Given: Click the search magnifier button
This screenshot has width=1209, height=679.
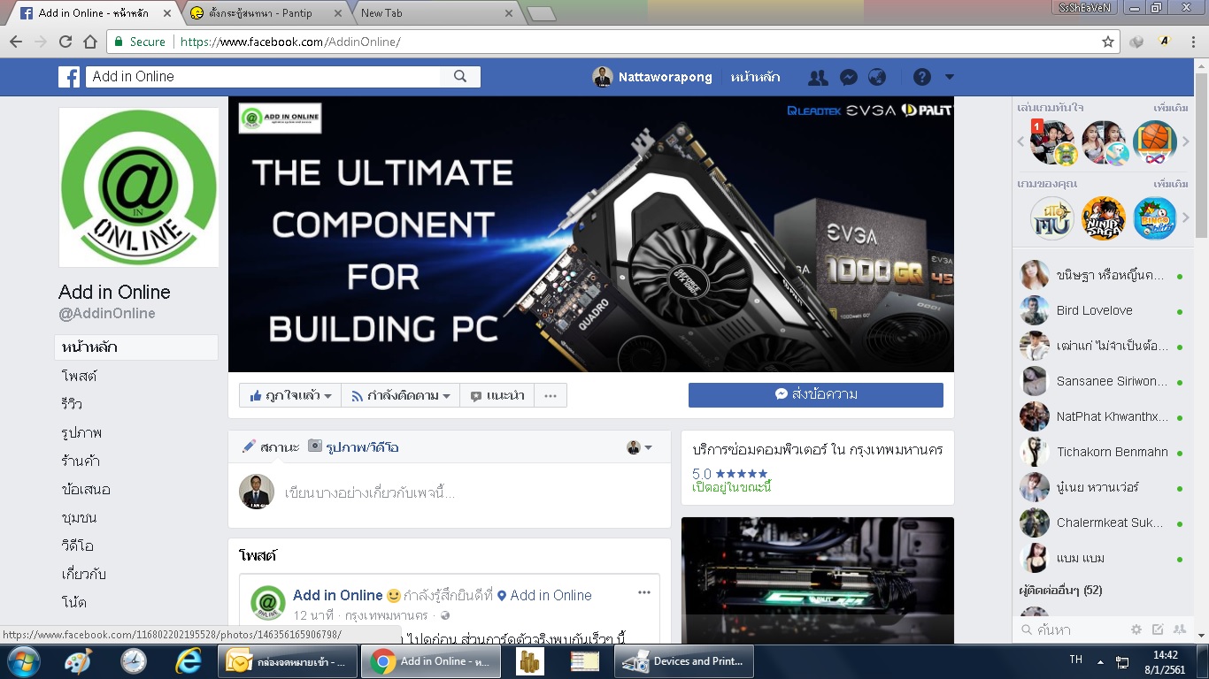Looking at the screenshot, I should 460,77.
